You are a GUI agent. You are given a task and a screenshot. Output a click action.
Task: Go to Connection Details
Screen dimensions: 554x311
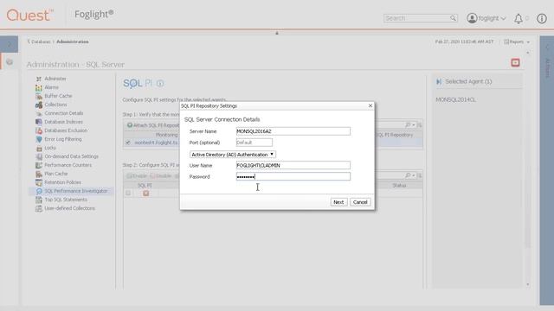pyautogui.click(x=63, y=113)
